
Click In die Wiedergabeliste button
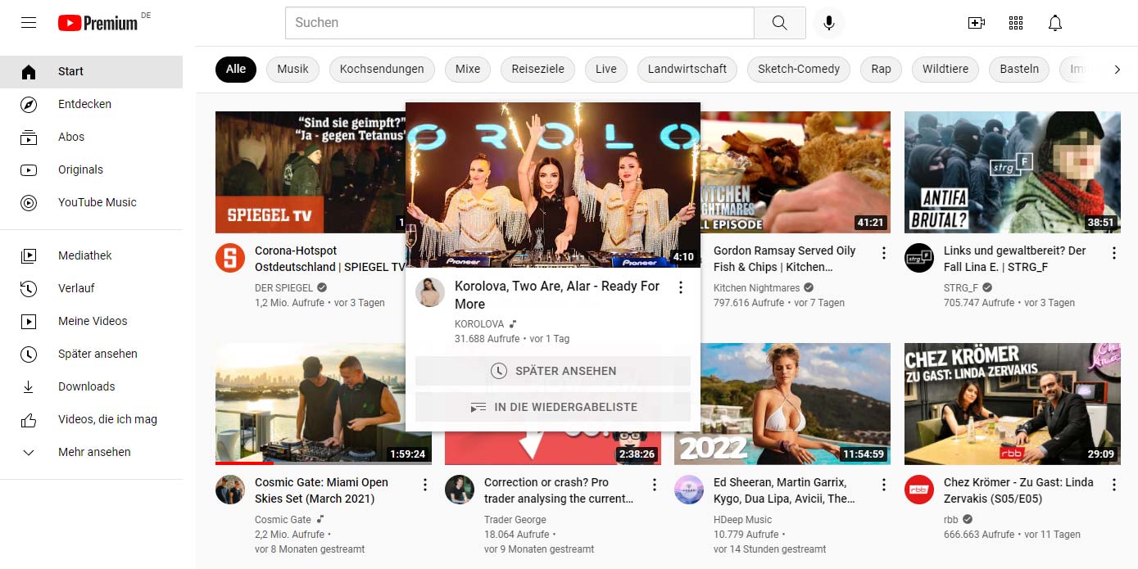pos(553,407)
